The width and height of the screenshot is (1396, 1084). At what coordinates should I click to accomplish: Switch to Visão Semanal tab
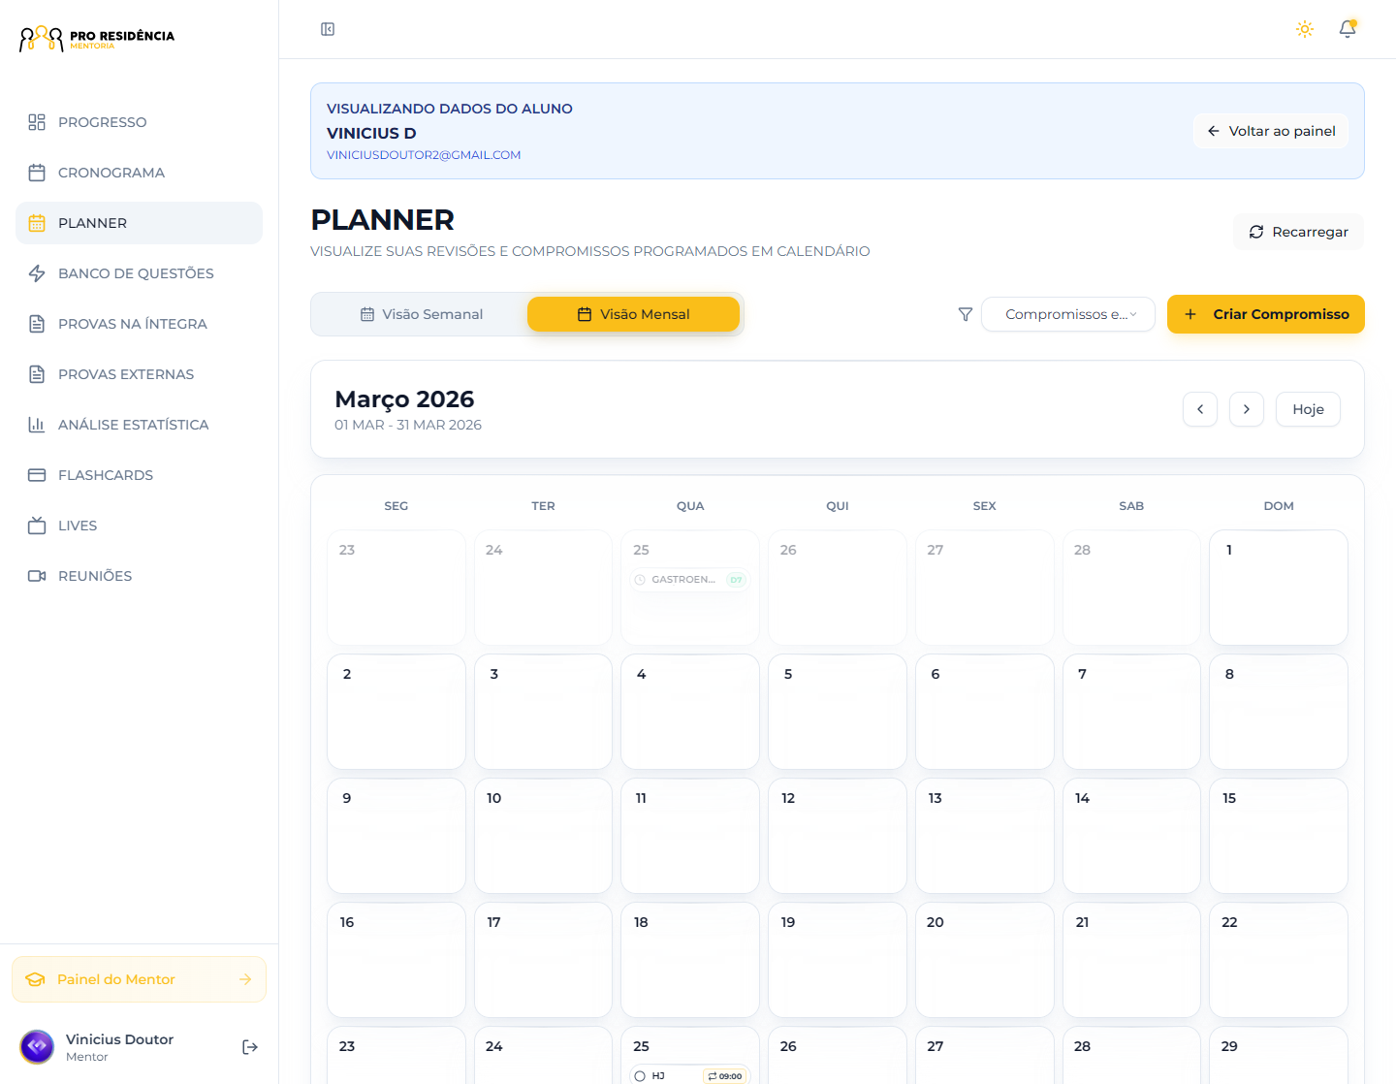[x=421, y=314]
